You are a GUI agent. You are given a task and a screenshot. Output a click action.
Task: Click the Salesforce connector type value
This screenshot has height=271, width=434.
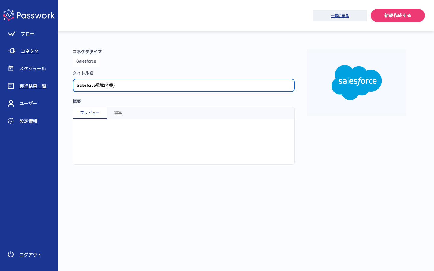tap(86, 61)
